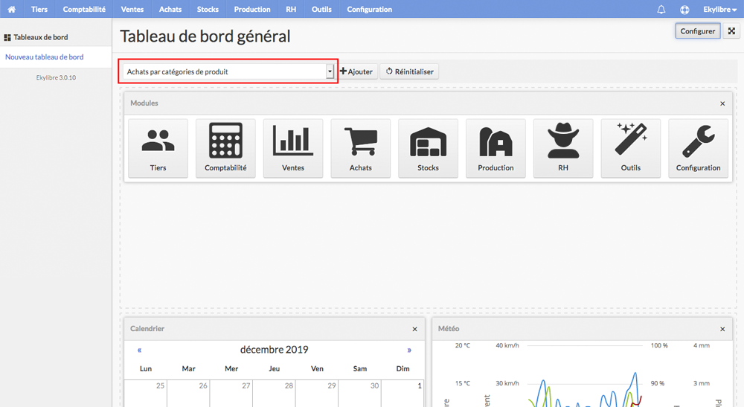Image resolution: width=744 pixels, height=407 pixels.
Task: Open the widget selection dropdown
Action: coord(228,71)
